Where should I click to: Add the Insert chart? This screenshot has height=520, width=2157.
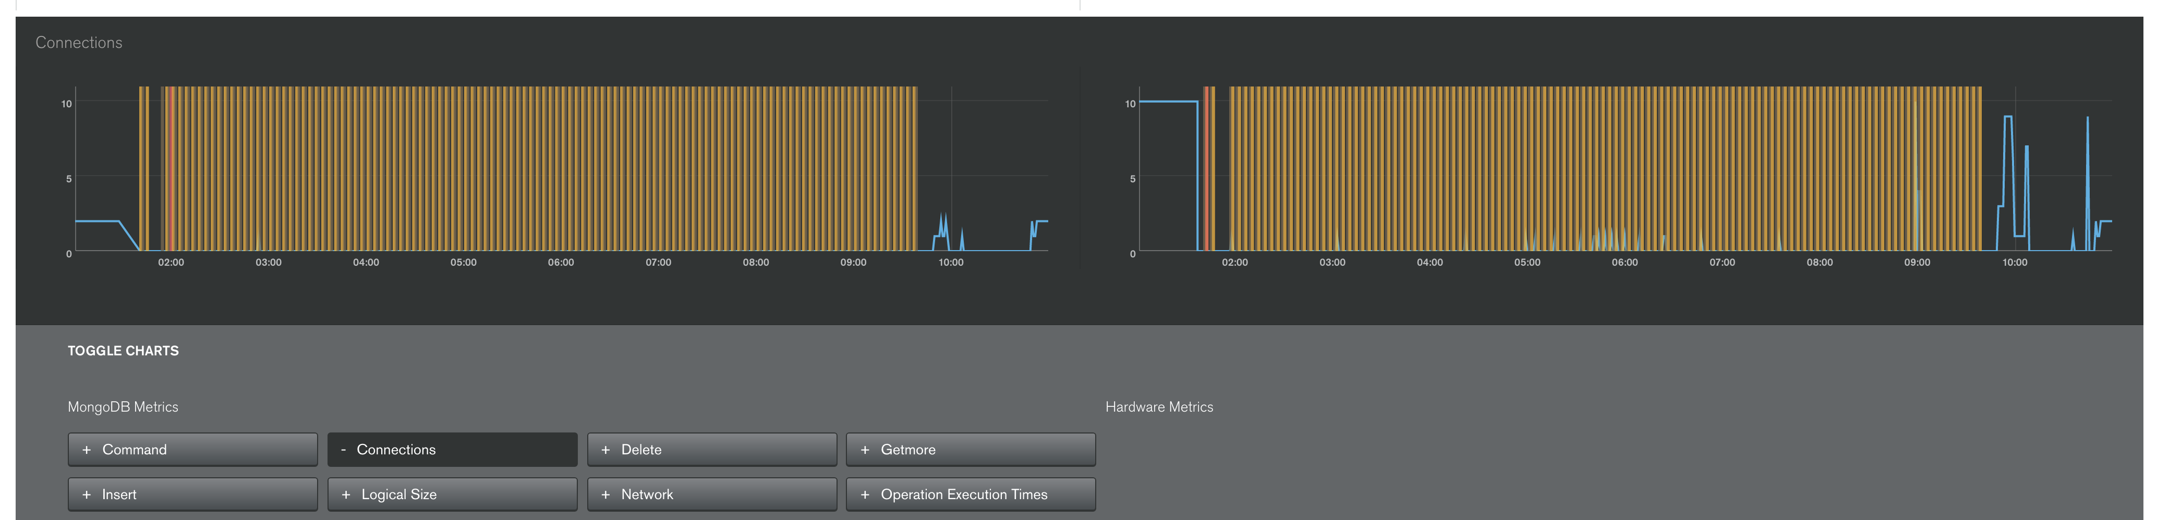[192, 494]
